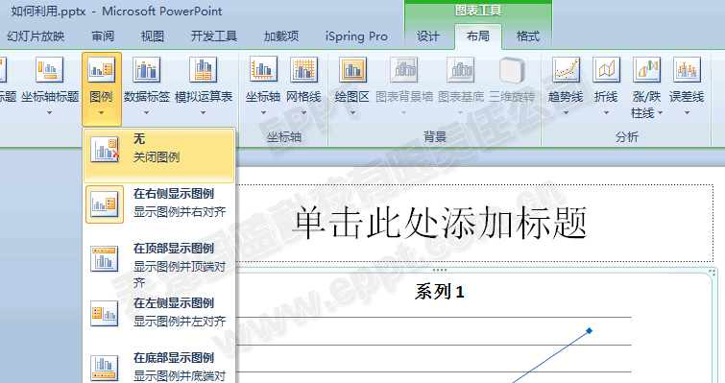Click the 绘图区 (Plot Area) icon

pyautogui.click(x=352, y=69)
